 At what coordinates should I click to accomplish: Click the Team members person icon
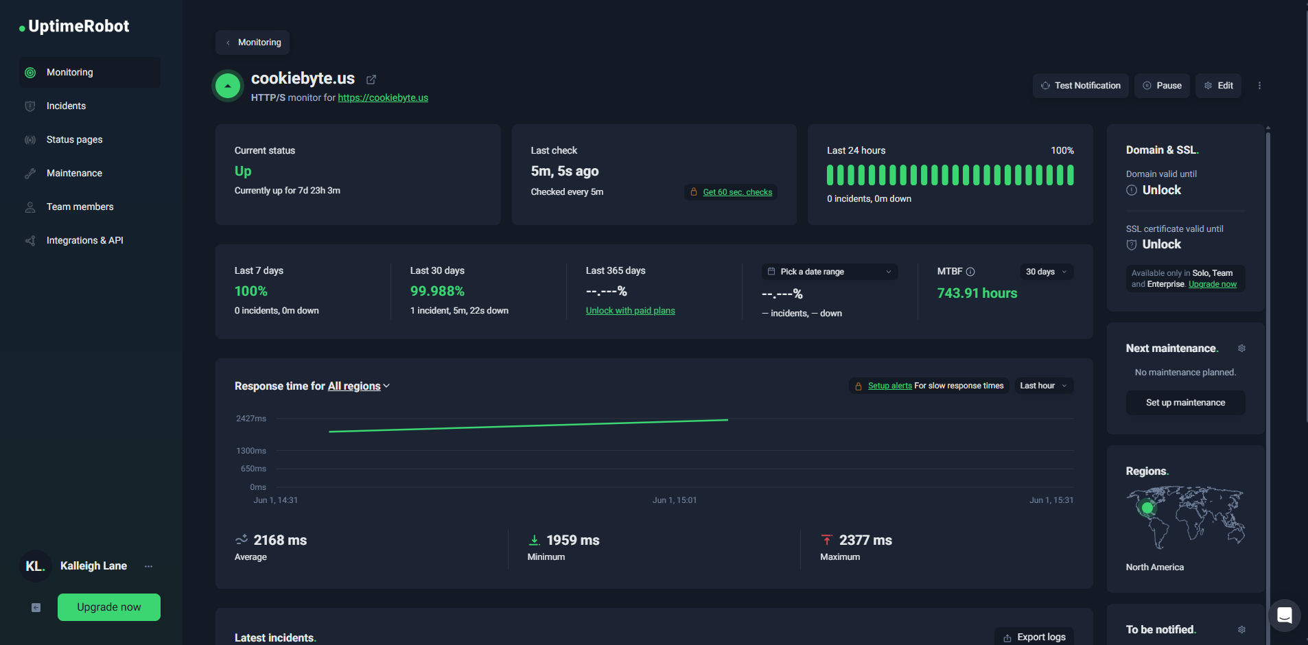(x=30, y=207)
